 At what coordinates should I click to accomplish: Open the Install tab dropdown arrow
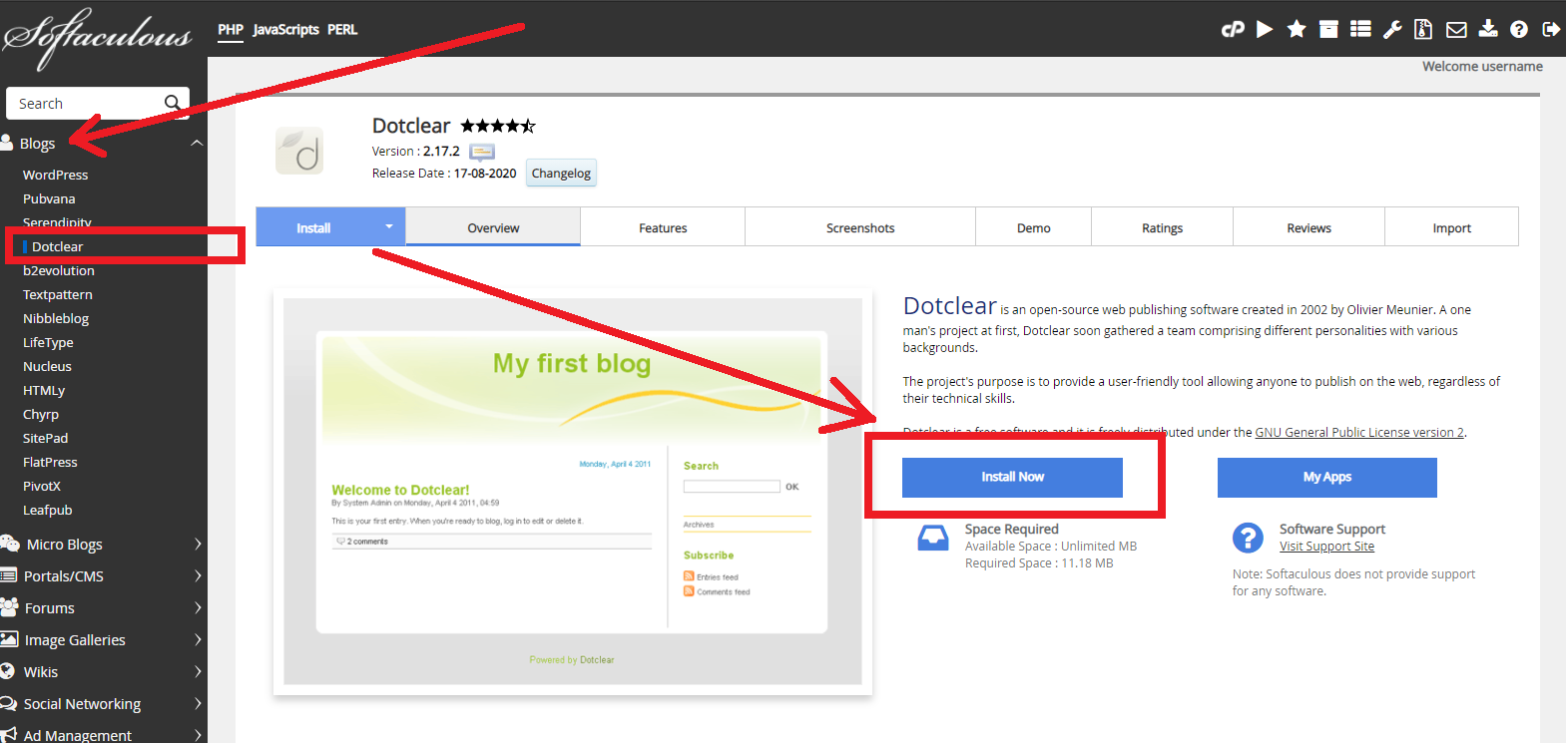pyautogui.click(x=389, y=226)
